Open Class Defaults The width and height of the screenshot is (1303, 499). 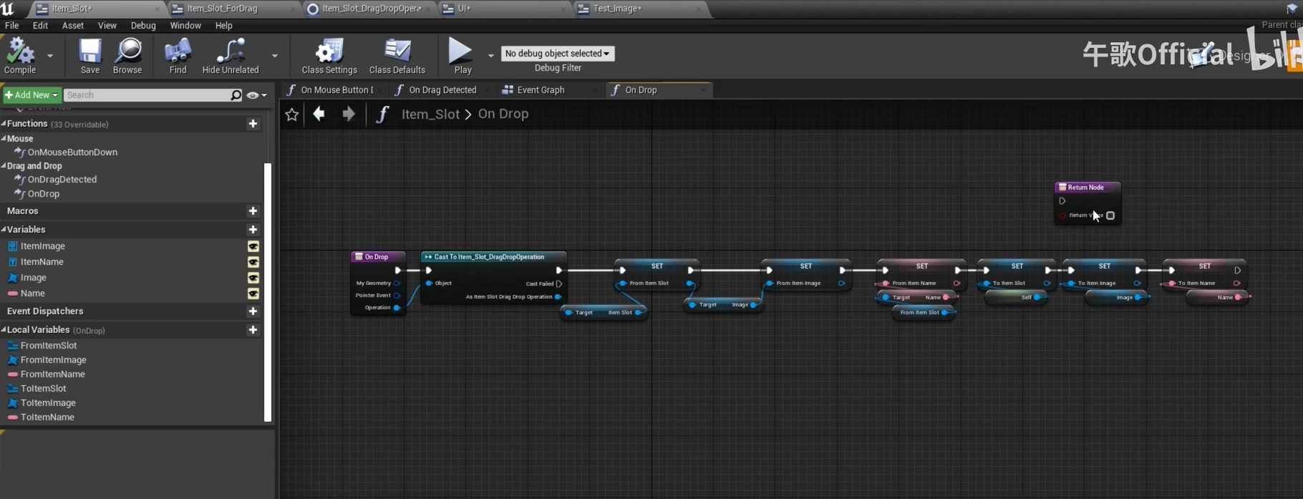[x=397, y=56]
